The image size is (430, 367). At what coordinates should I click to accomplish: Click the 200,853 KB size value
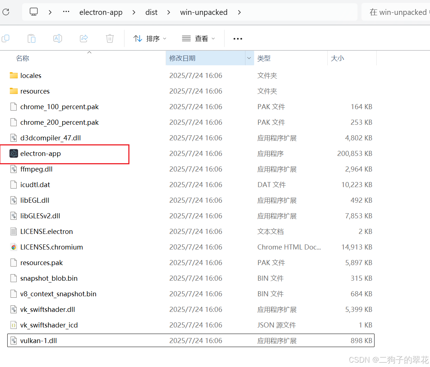355,154
